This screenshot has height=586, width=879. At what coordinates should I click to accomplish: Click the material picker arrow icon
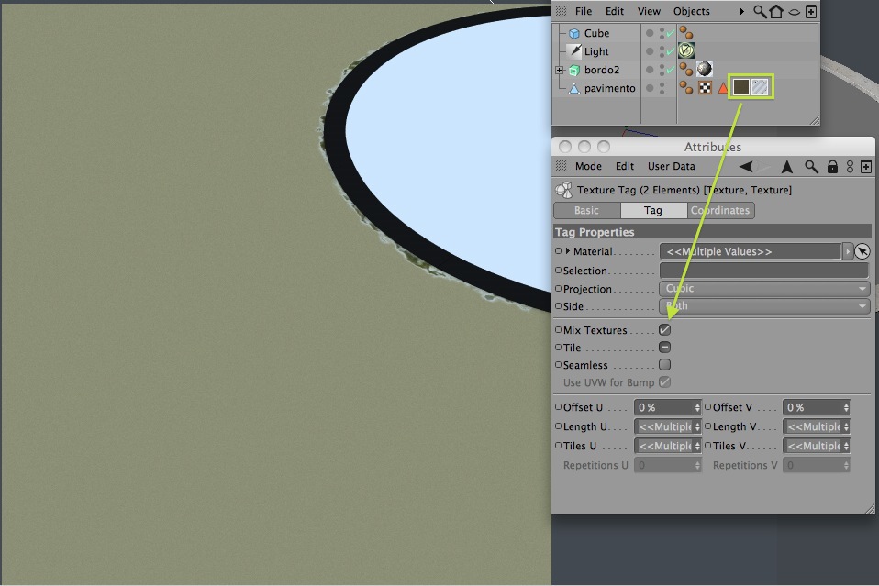tap(862, 251)
